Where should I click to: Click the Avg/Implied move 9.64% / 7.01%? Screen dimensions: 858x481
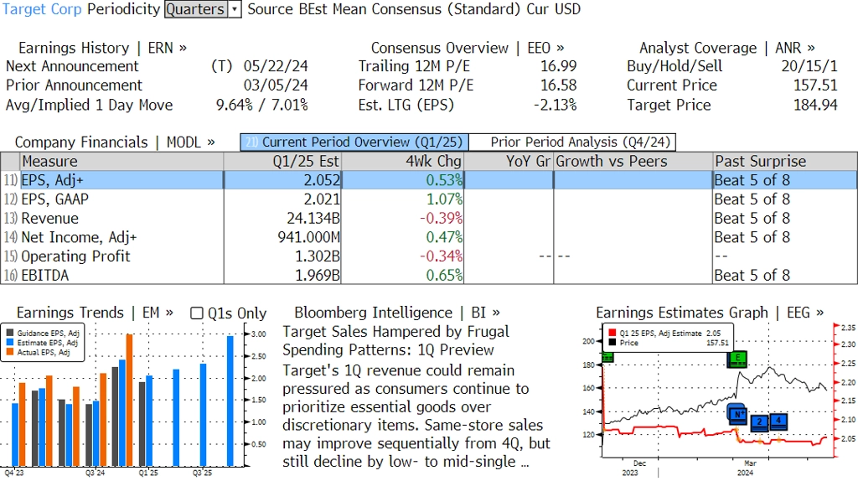(x=261, y=105)
